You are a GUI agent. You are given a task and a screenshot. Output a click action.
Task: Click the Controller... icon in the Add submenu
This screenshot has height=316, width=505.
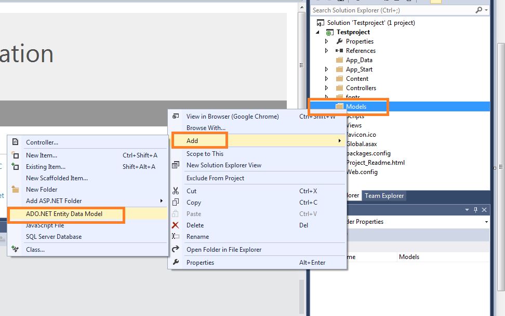pyautogui.click(x=15, y=142)
